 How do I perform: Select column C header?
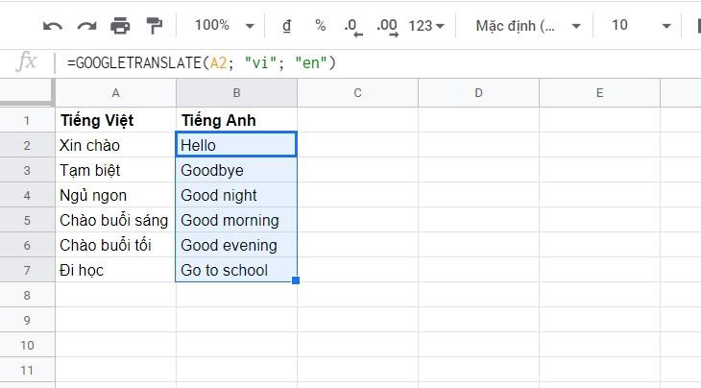357,93
